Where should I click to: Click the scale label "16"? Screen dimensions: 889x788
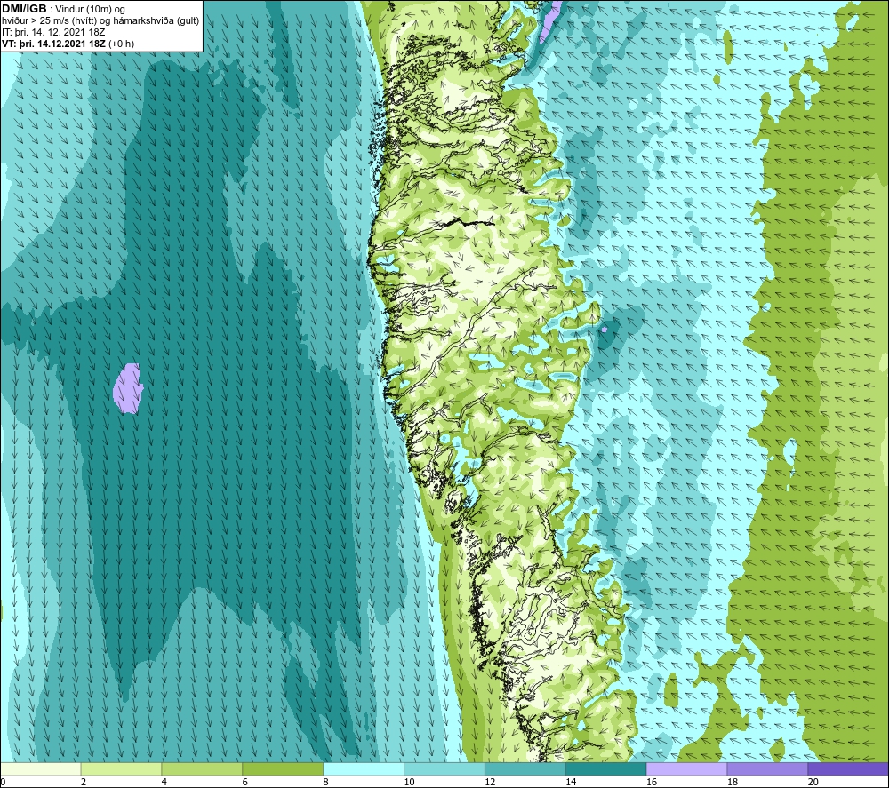[652, 783]
